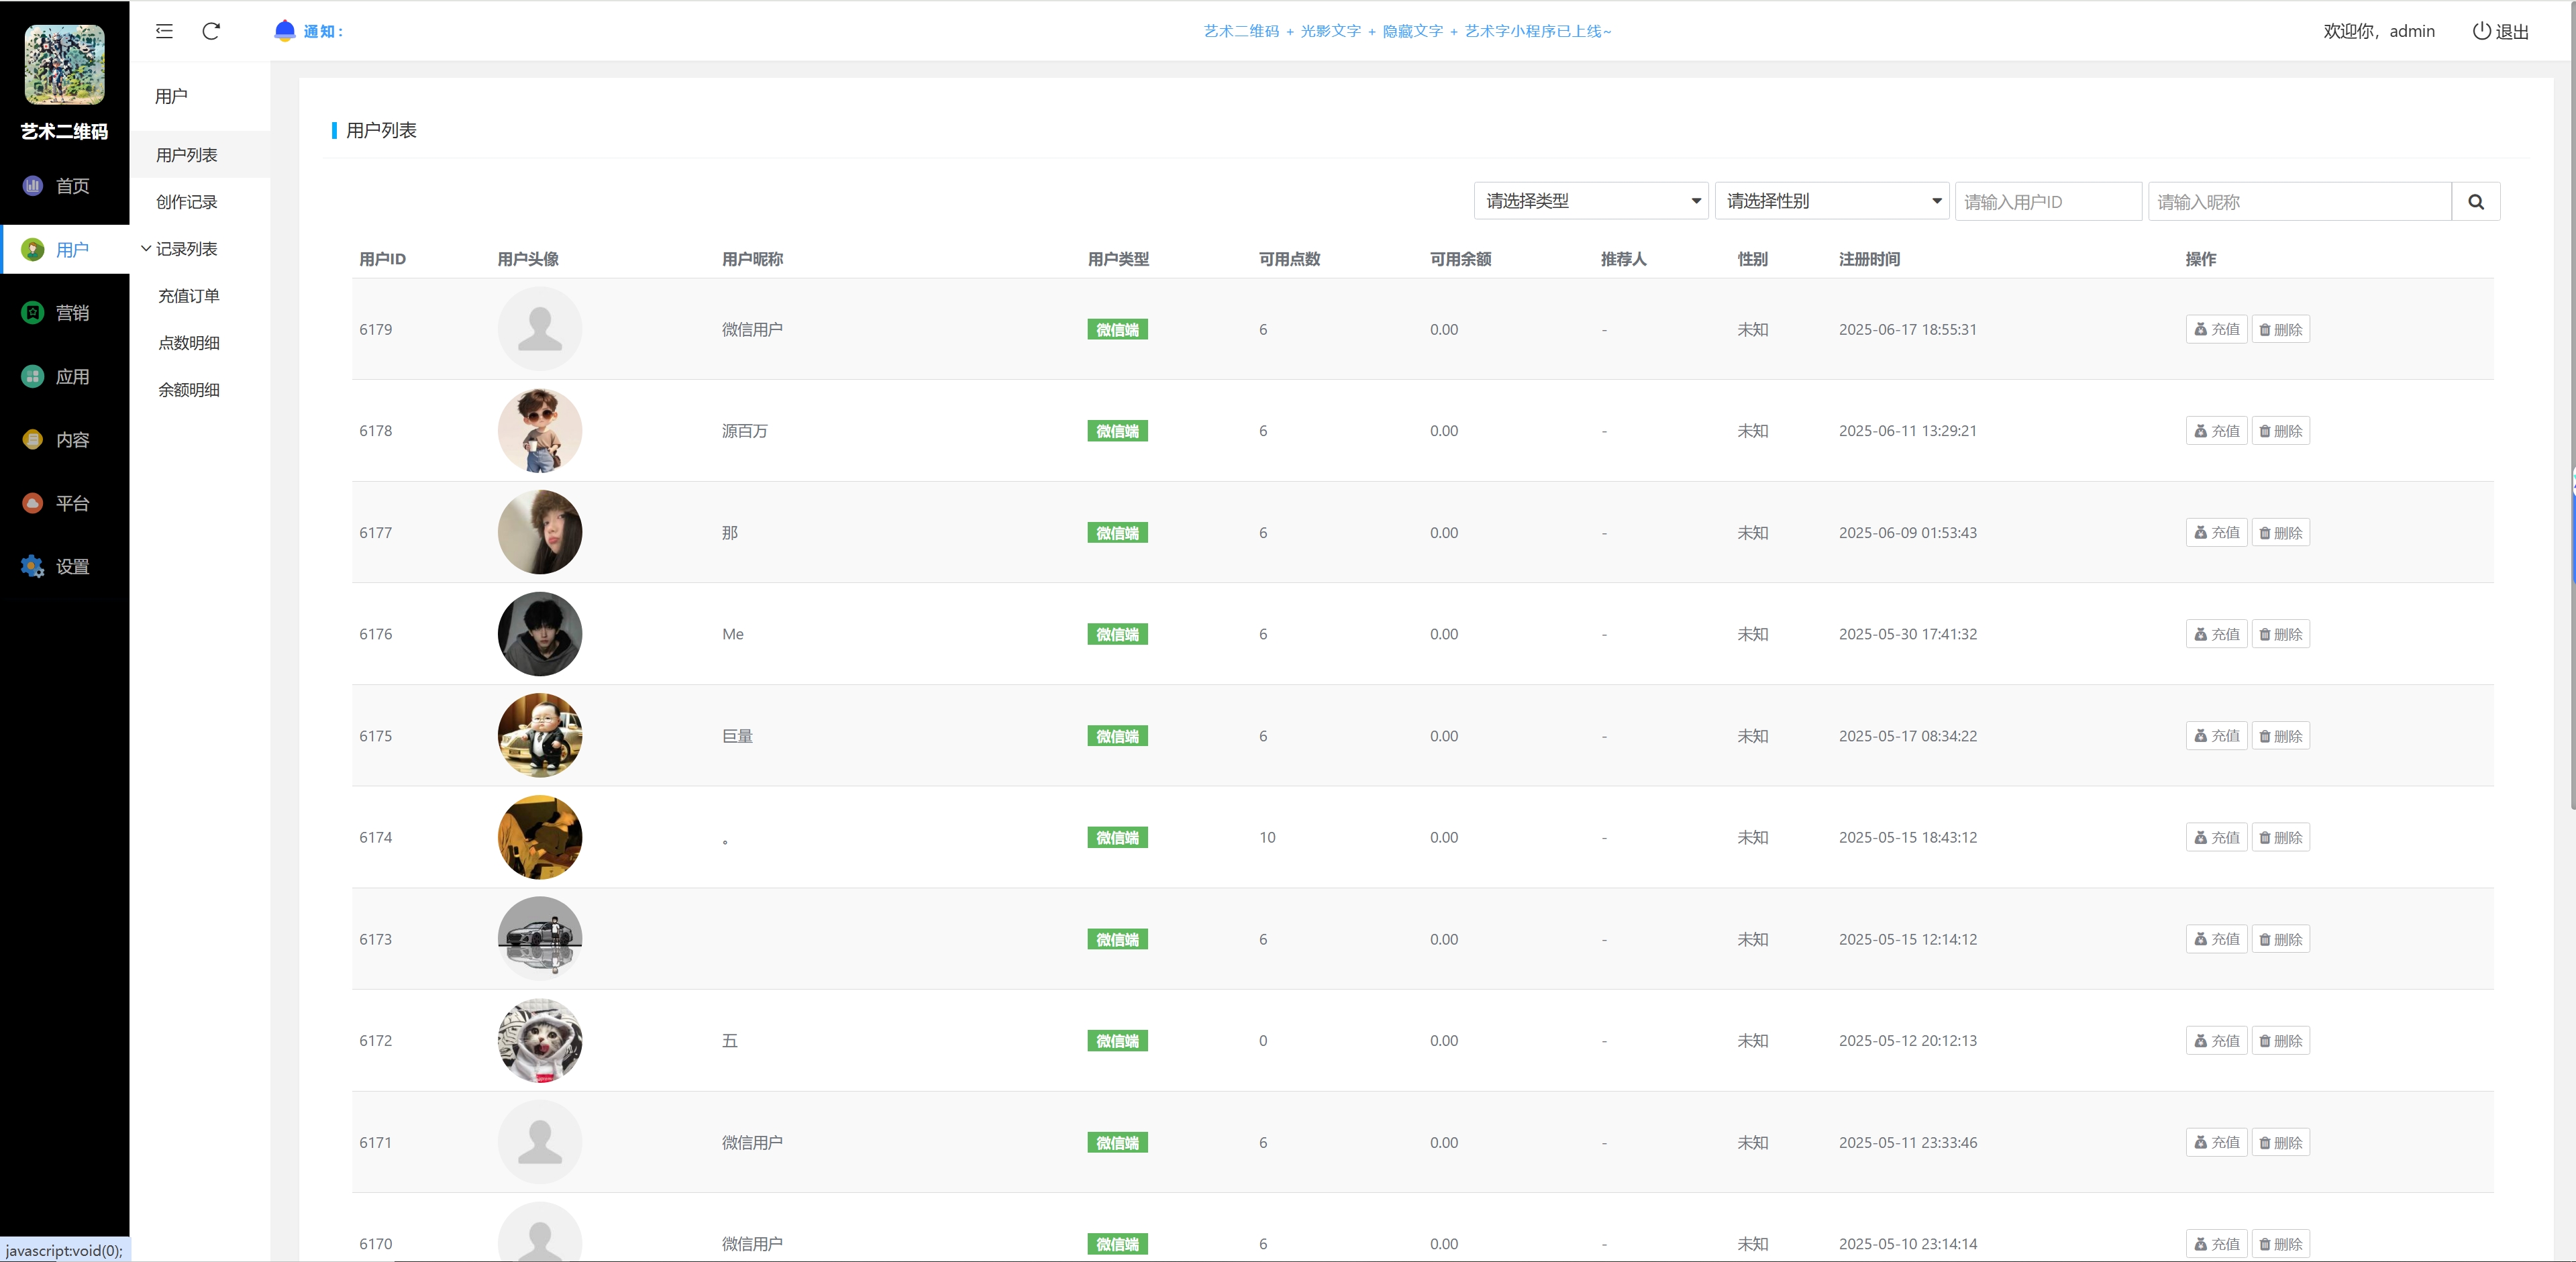
Task: Open 首页 from the sidebar
Action: (71, 186)
